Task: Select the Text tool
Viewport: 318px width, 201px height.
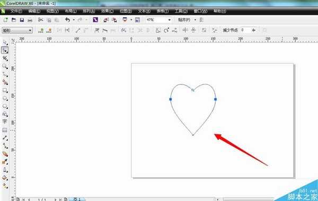Action: (4, 121)
